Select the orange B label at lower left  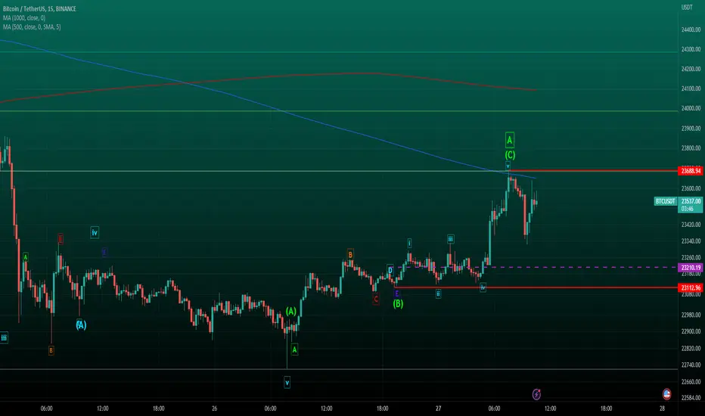[51, 350]
